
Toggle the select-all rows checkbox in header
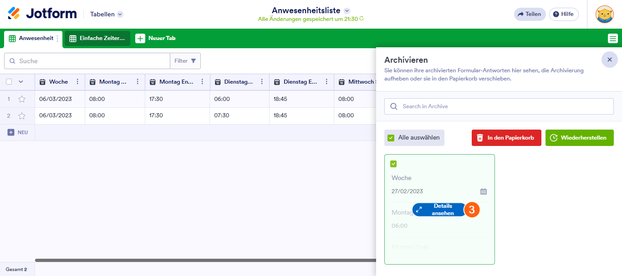[x=9, y=82]
